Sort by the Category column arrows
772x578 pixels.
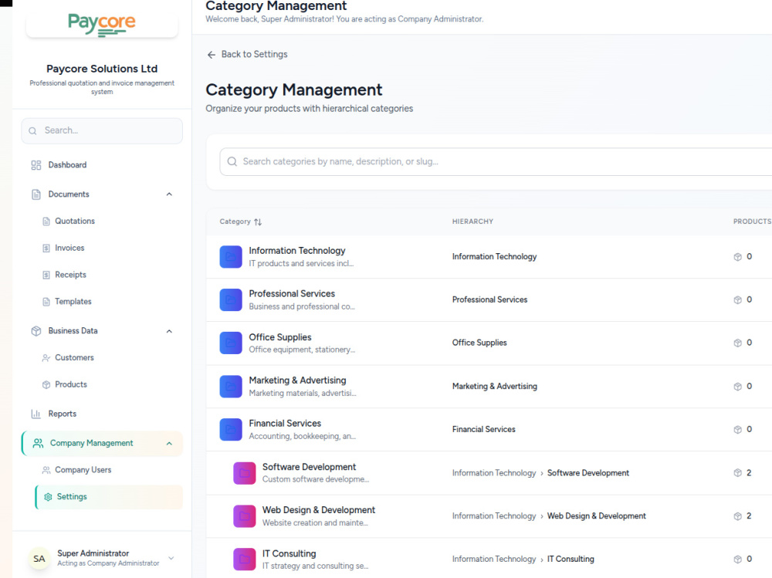(258, 222)
